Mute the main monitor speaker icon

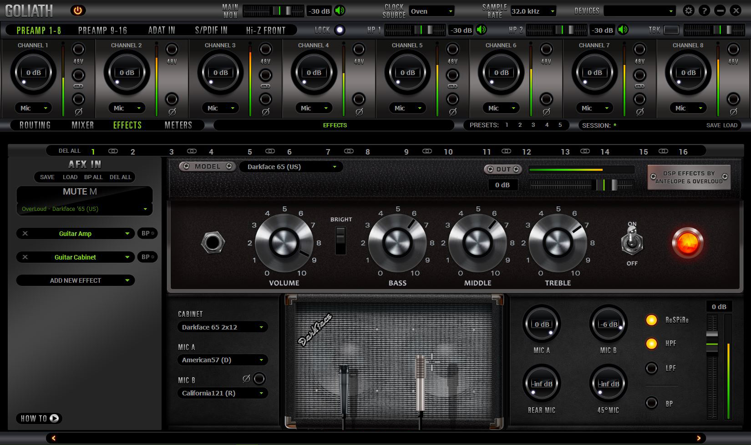pos(340,11)
